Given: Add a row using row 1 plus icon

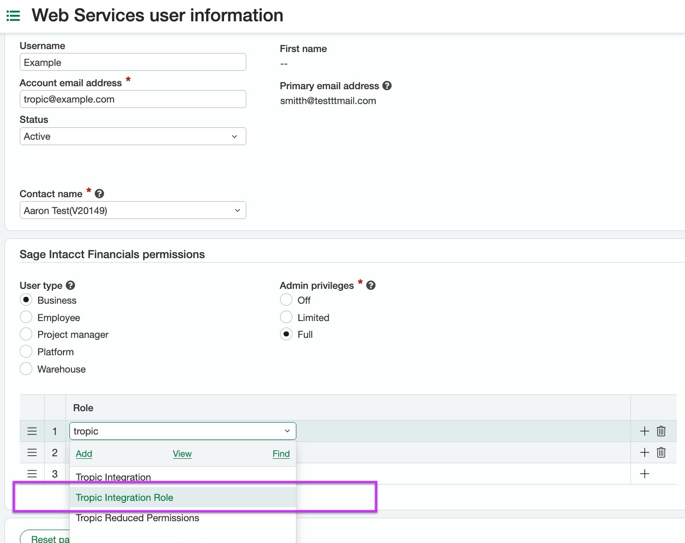Looking at the screenshot, I should (x=644, y=431).
